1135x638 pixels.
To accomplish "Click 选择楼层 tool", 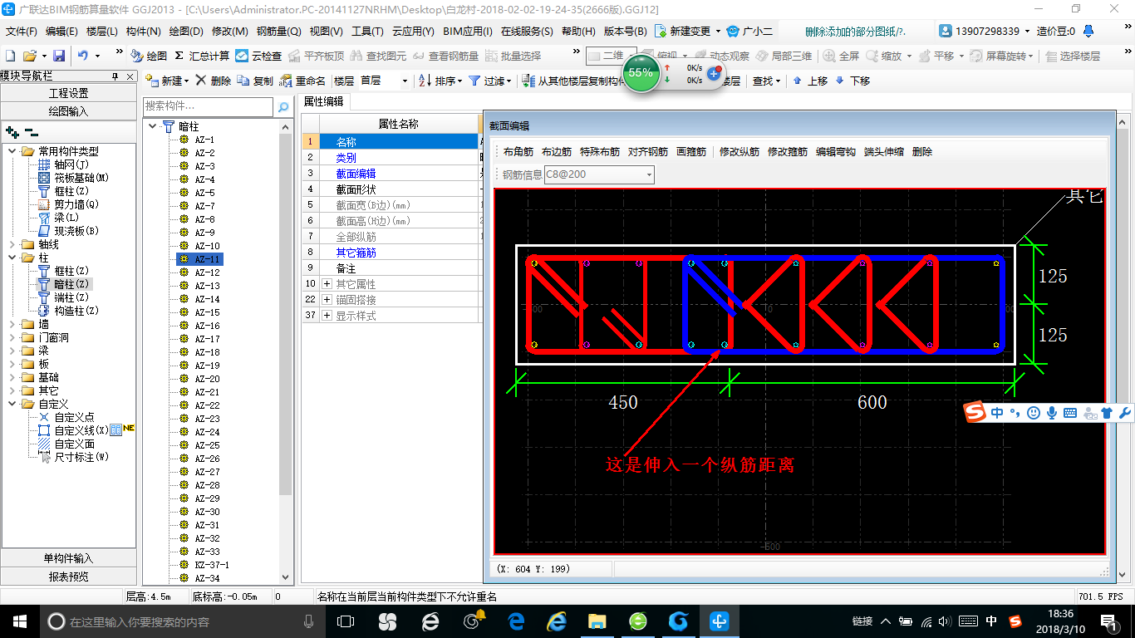I will pos(1073,56).
